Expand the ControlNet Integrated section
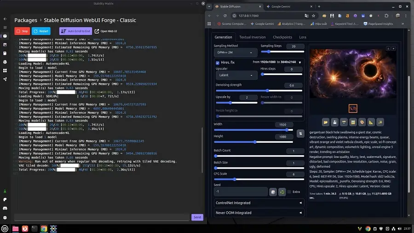 [x=259, y=203]
